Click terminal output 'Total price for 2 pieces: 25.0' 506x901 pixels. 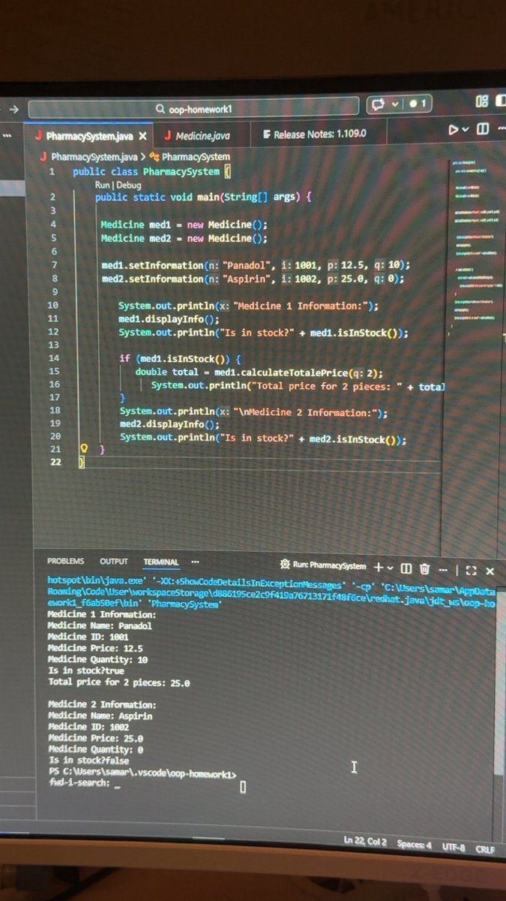pyautogui.click(x=118, y=683)
